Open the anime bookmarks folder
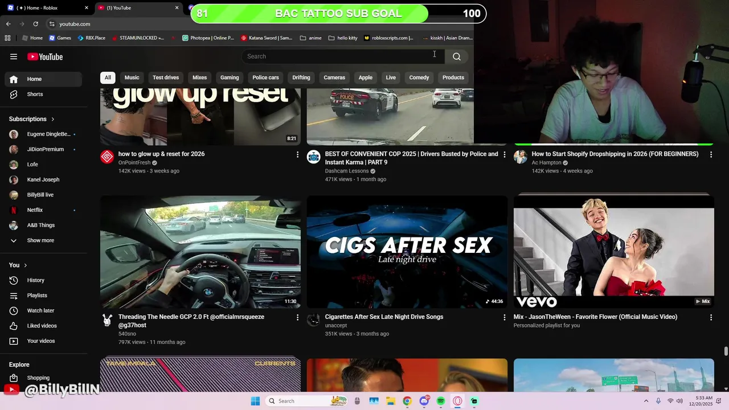This screenshot has height=410, width=729. coord(311,38)
